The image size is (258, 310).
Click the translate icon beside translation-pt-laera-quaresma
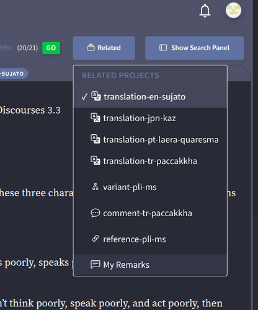point(96,139)
